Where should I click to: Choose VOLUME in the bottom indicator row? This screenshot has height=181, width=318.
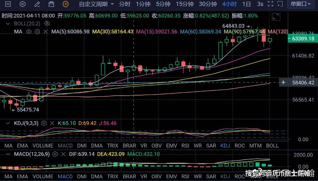click(43, 176)
